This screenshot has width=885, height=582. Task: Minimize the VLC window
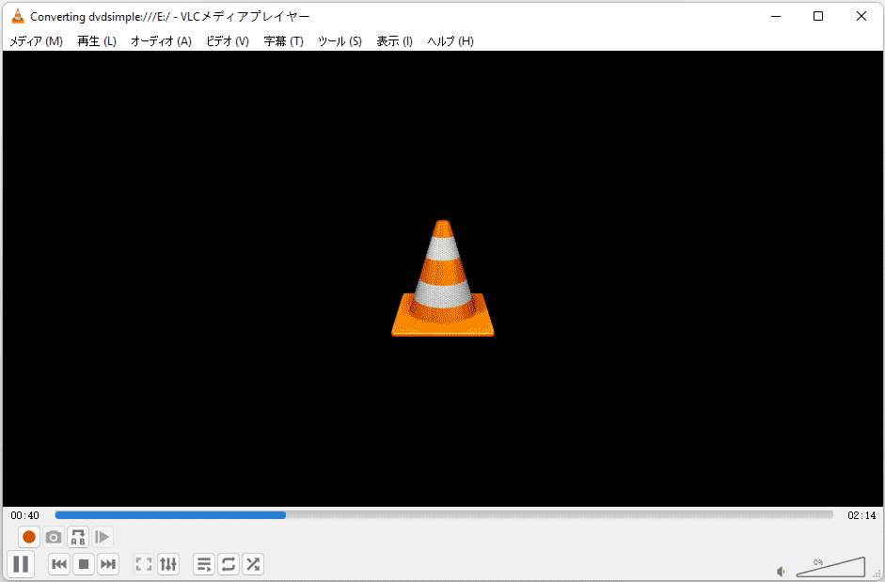pos(776,16)
